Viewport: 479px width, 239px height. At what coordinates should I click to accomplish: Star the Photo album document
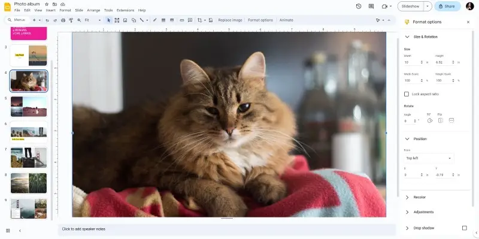47,4
